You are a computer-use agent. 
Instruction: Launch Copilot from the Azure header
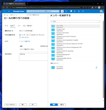[x=62, y=11]
